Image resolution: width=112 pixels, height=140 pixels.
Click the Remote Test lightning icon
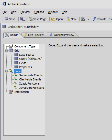coord(94,19)
